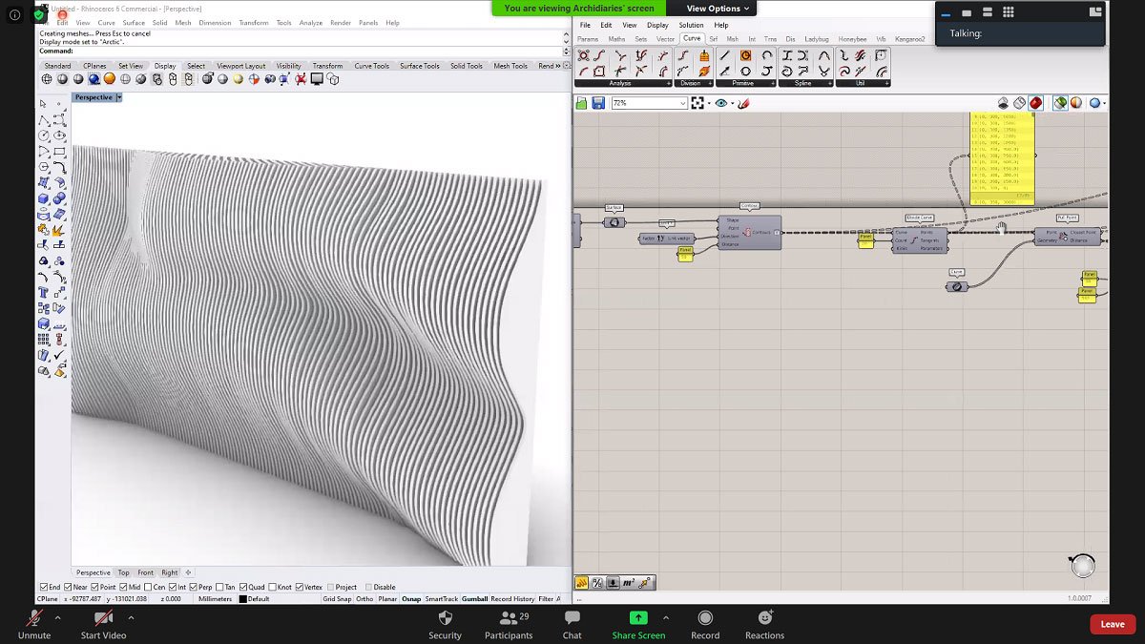This screenshot has height=644, width=1145.
Task: Click the check mark icon in Rhino sidebar
Action: (59, 355)
